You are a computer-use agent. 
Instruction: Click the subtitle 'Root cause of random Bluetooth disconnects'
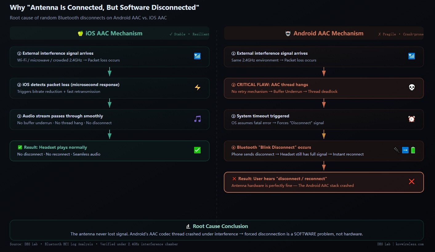coord(88,18)
